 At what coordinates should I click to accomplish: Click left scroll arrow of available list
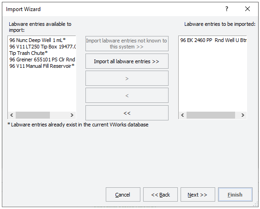12,115
